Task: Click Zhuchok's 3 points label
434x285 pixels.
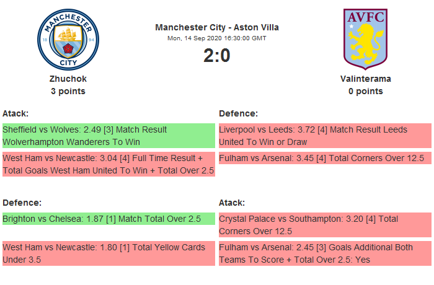Action: (x=68, y=91)
